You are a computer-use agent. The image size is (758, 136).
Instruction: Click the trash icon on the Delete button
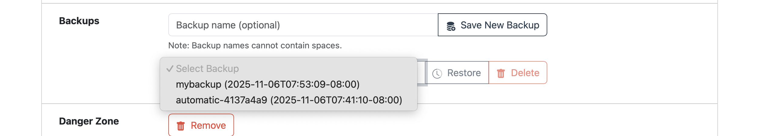501,73
